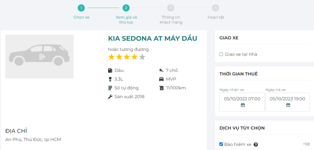The image size is (314, 150).
Task: Click the wrench icon beside Sản xuất 2018
Action: pyautogui.click(x=110, y=97)
